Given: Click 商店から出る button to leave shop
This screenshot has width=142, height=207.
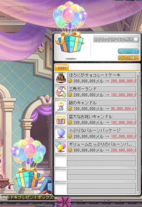Looking at the screenshot, I should [x=128, y=51].
